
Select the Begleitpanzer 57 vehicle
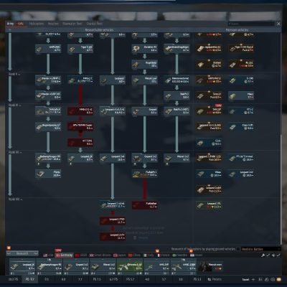tap(48, 127)
